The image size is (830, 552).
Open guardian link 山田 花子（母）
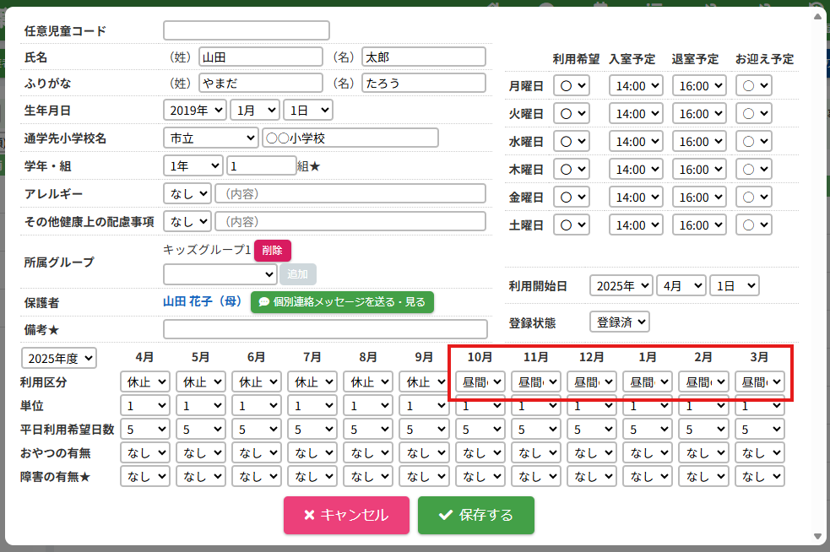pos(203,301)
